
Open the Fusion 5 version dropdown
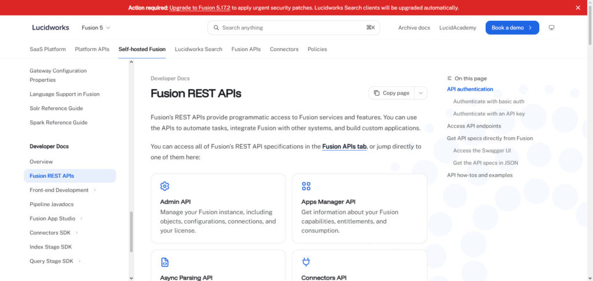(x=96, y=28)
